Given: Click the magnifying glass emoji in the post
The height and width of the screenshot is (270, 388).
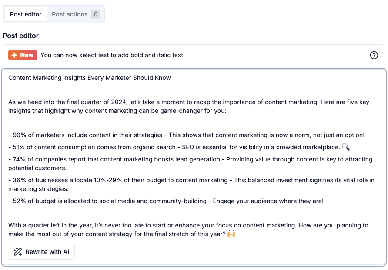Looking at the screenshot, I should coord(346,147).
